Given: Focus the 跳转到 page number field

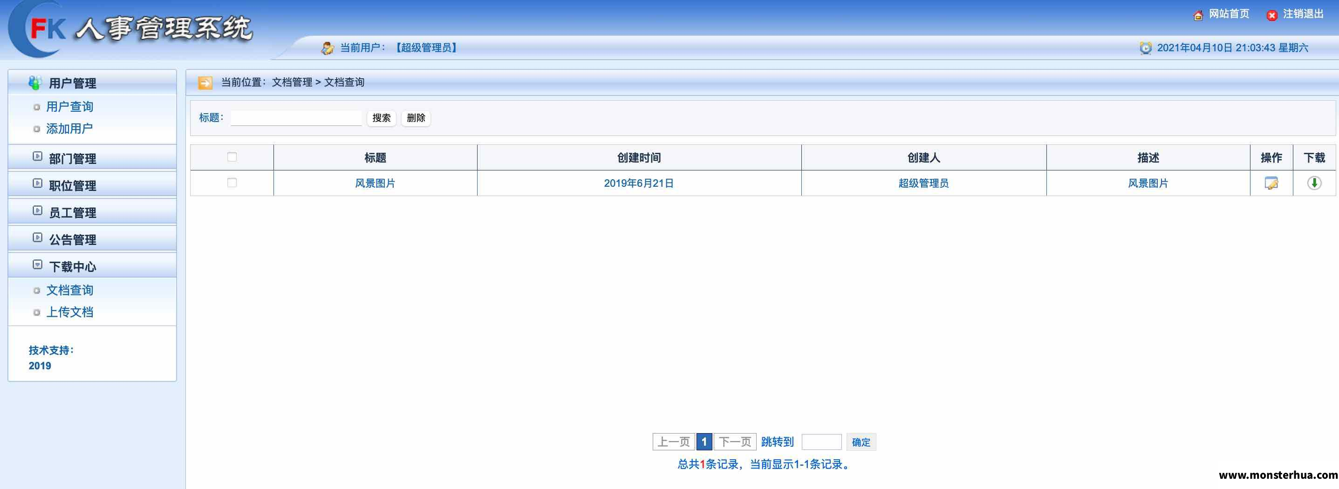Looking at the screenshot, I should tap(821, 441).
